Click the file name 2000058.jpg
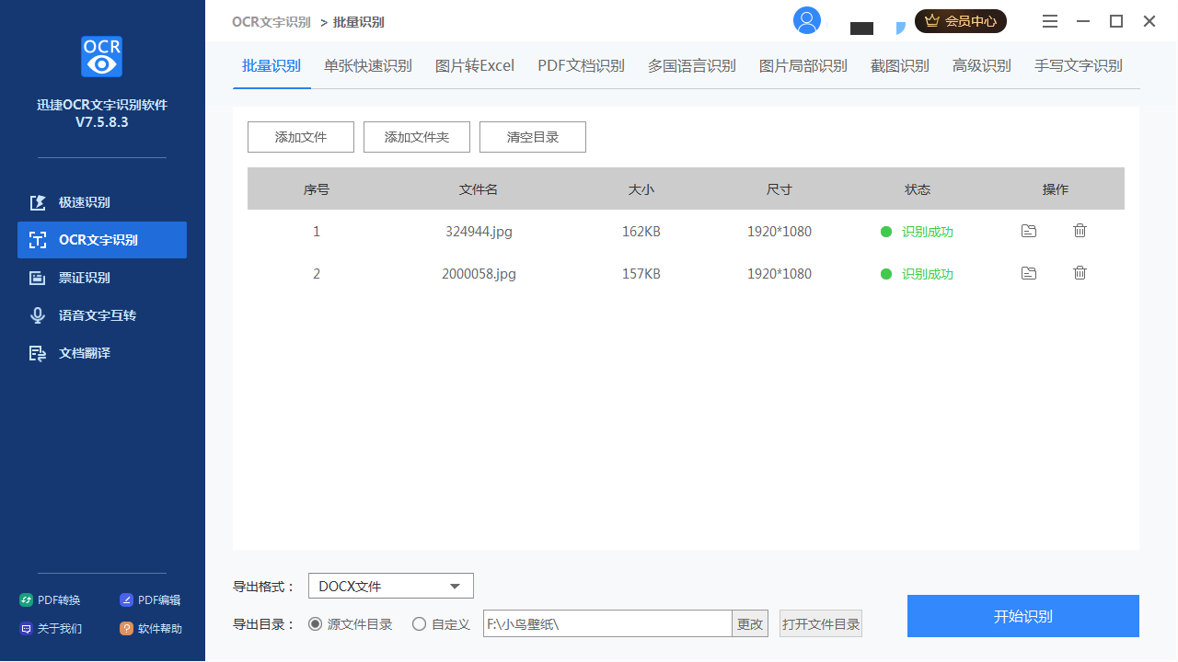 click(479, 274)
